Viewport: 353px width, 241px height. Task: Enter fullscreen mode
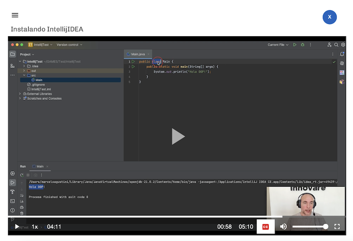coord(337,226)
